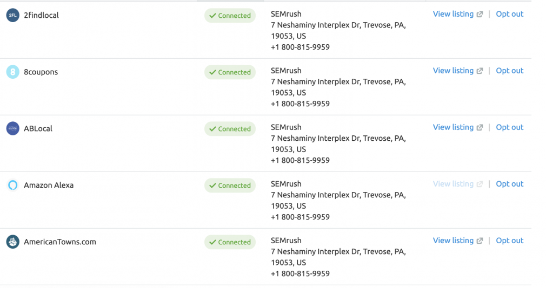
Task: Click the Connected status badge for ABLocal
Action: coord(230,129)
